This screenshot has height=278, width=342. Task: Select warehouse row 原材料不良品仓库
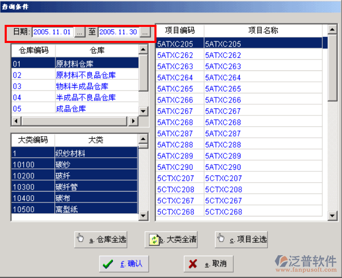coord(85,75)
